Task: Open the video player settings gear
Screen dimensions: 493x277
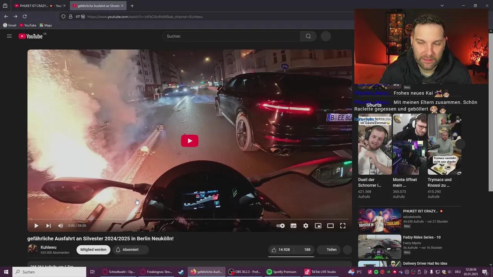Action: (306, 226)
